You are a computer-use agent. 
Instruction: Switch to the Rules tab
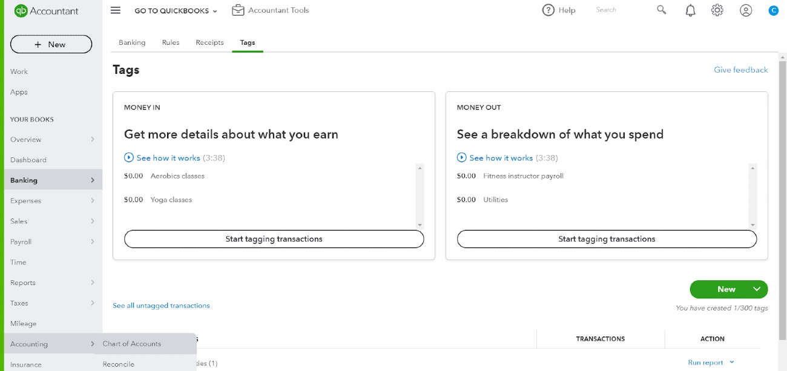(x=171, y=42)
